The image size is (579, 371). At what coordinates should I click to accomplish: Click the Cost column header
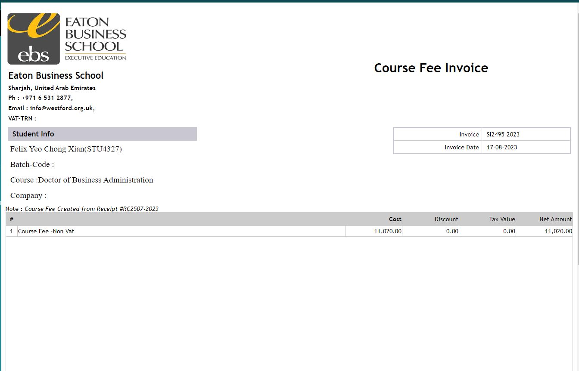click(x=395, y=219)
